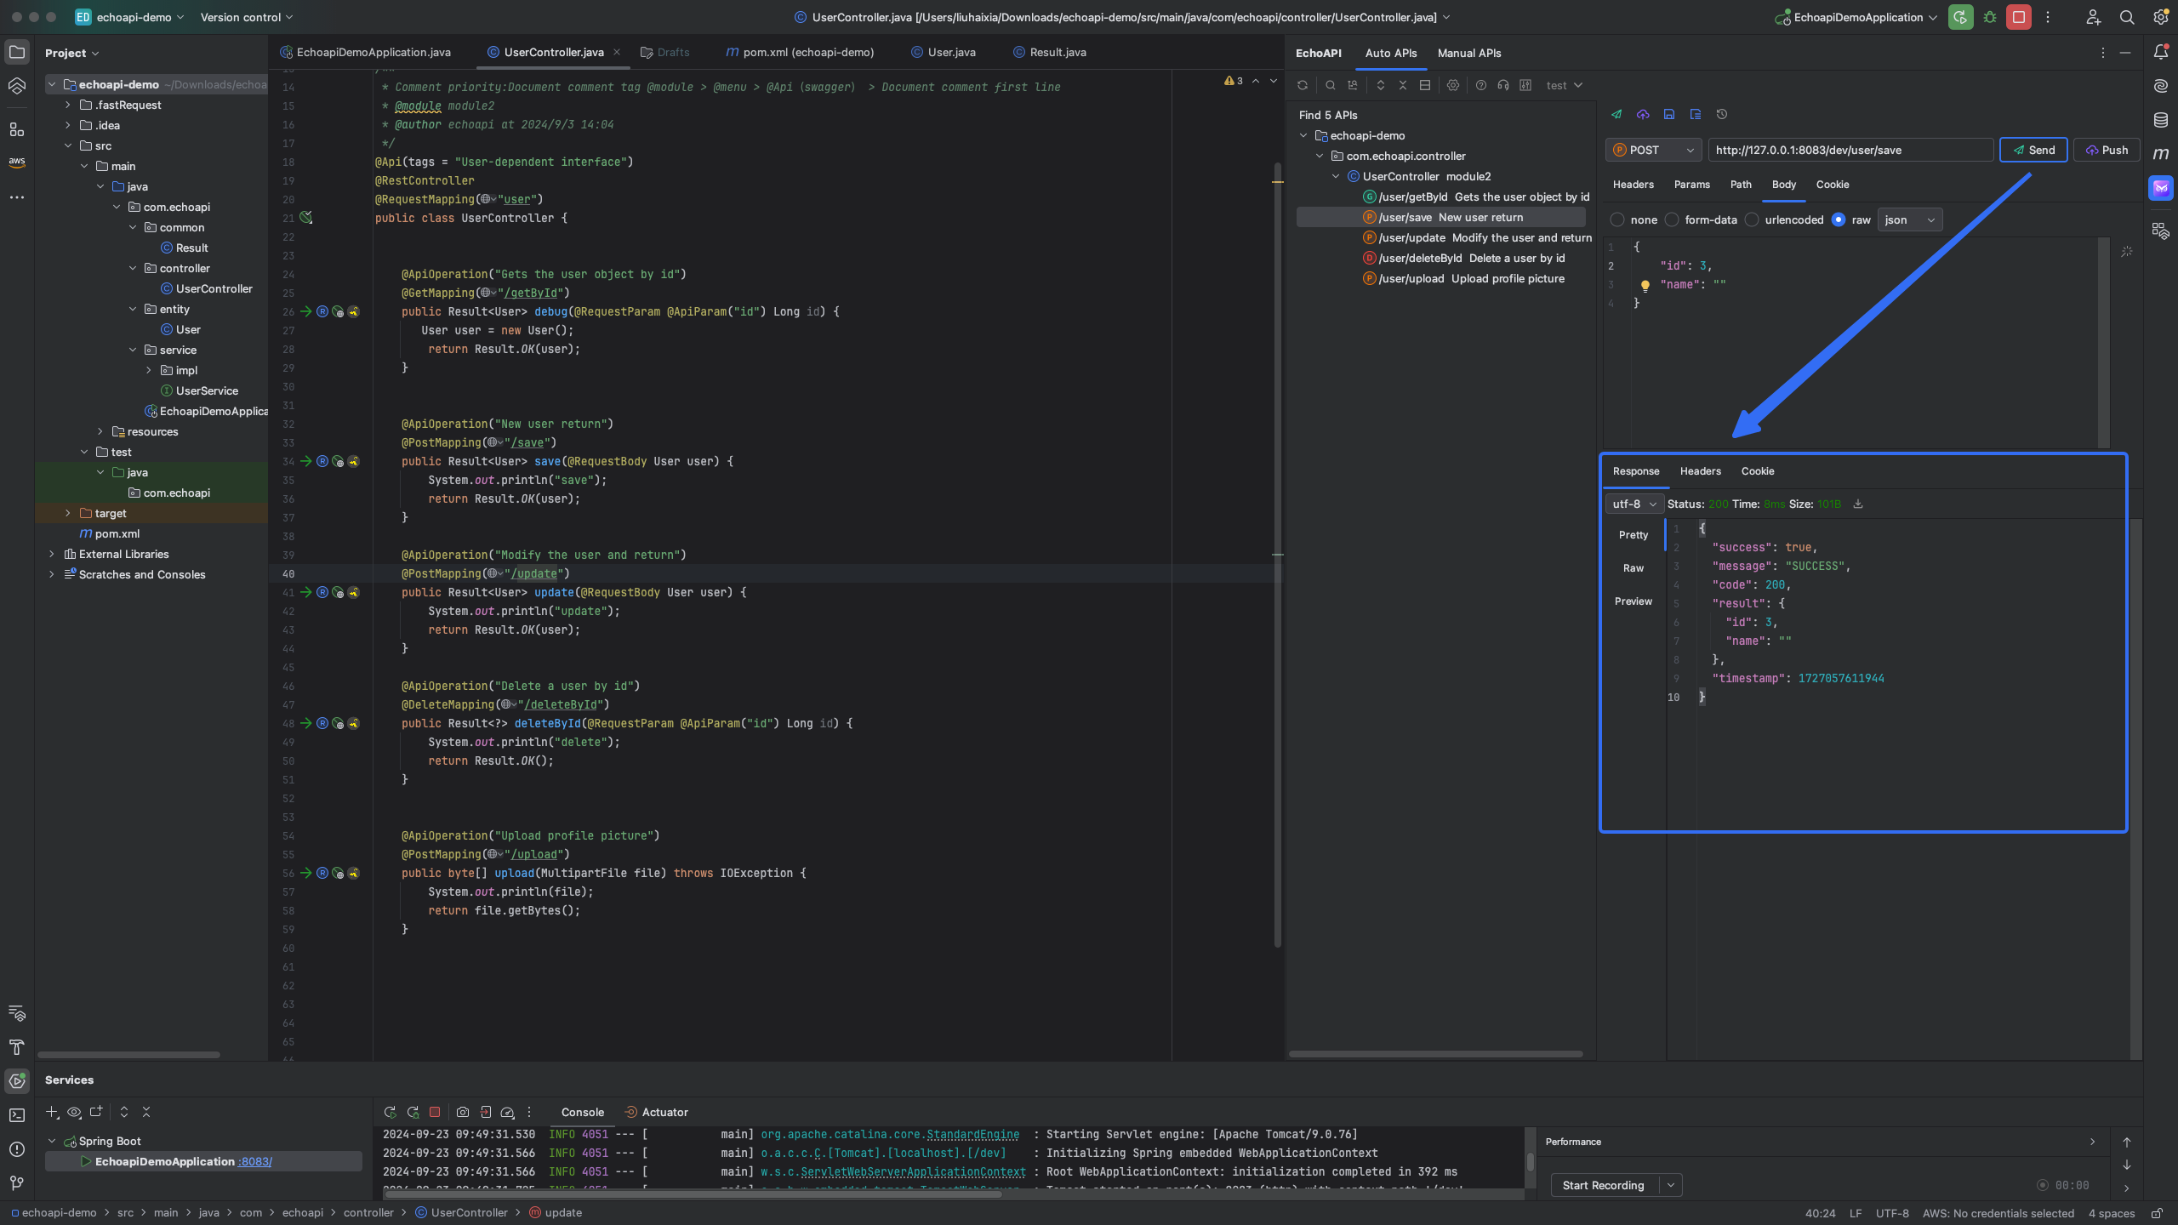Click the Start Recording button
The image size is (2178, 1225).
tap(1603, 1185)
